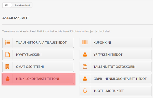Click the person icon for Henkilökohtaiset tietoni
153x98 pixels.
point(8,79)
